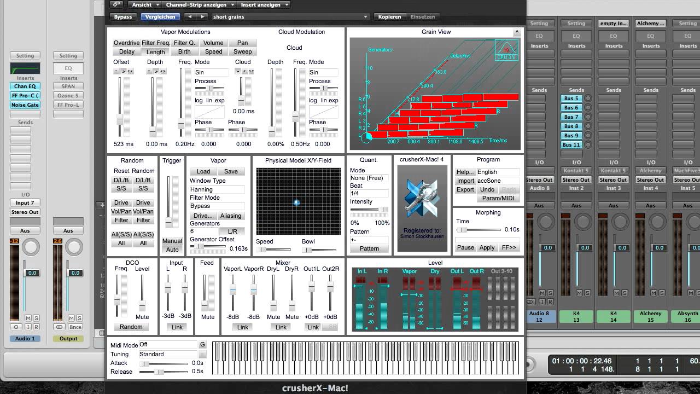
Task: Toggle L/R generators button in Vapor
Action: point(232,231)
